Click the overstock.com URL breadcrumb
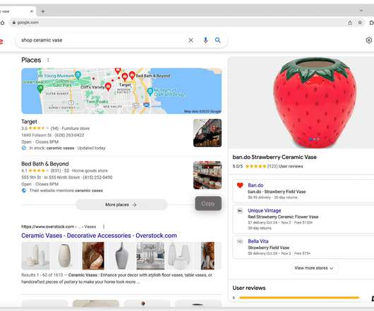Viewport: 374px width, 311px height. tap(59, 227)
